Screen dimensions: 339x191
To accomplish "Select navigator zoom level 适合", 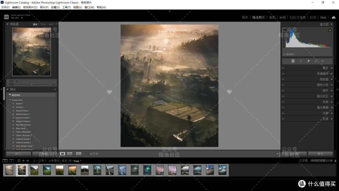I will click(36, 24).
